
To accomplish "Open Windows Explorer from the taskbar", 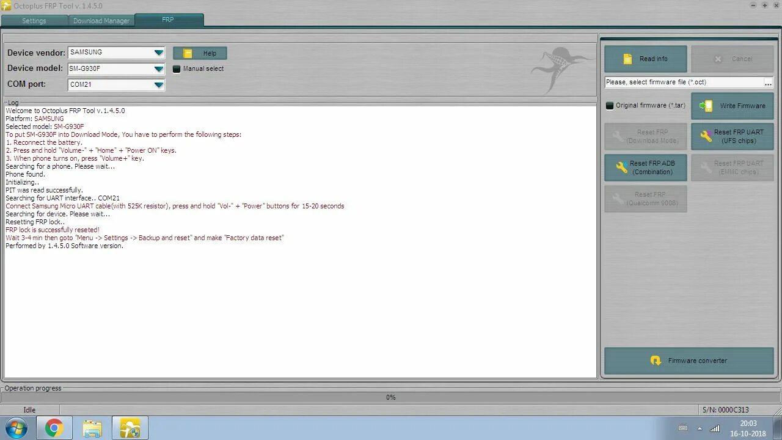I will tap(92, 428).
